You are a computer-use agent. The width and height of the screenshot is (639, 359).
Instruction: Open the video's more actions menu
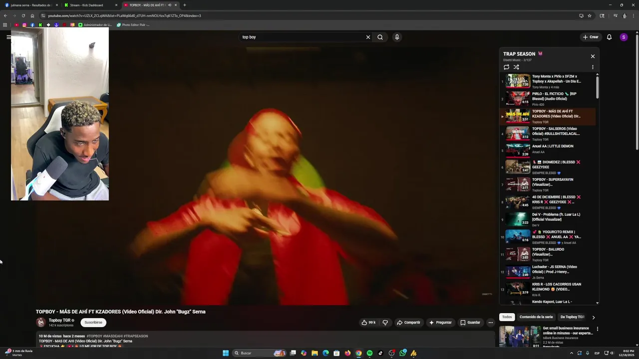pyautogui.click(x=490, y=323)
